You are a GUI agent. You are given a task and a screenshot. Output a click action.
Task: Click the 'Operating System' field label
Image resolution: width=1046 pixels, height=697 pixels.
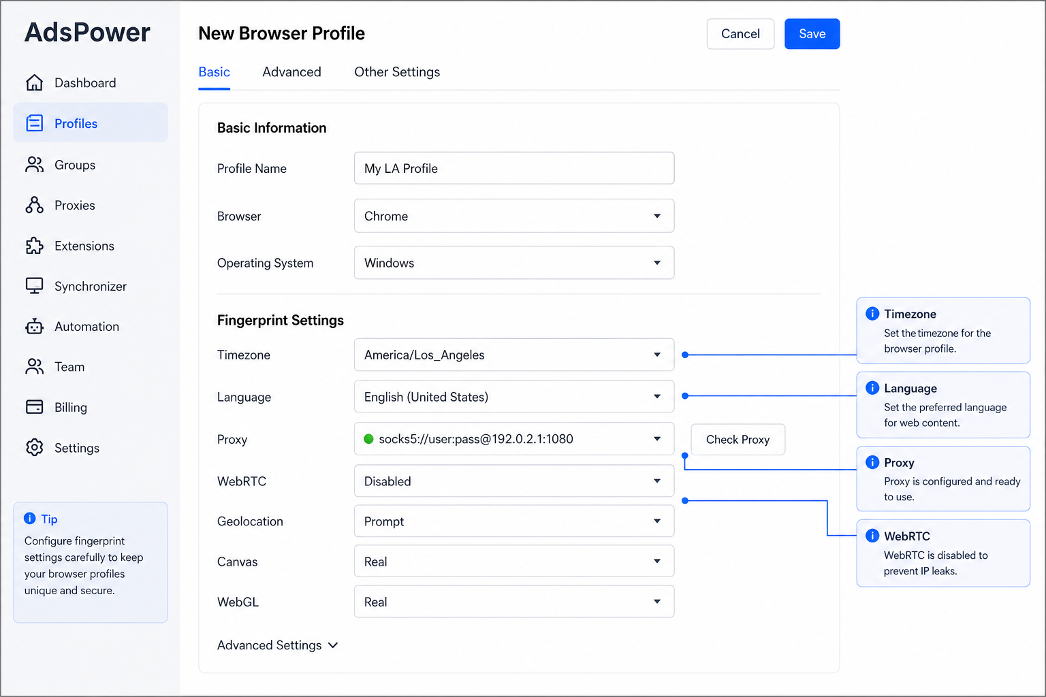(x=265, y=263)
